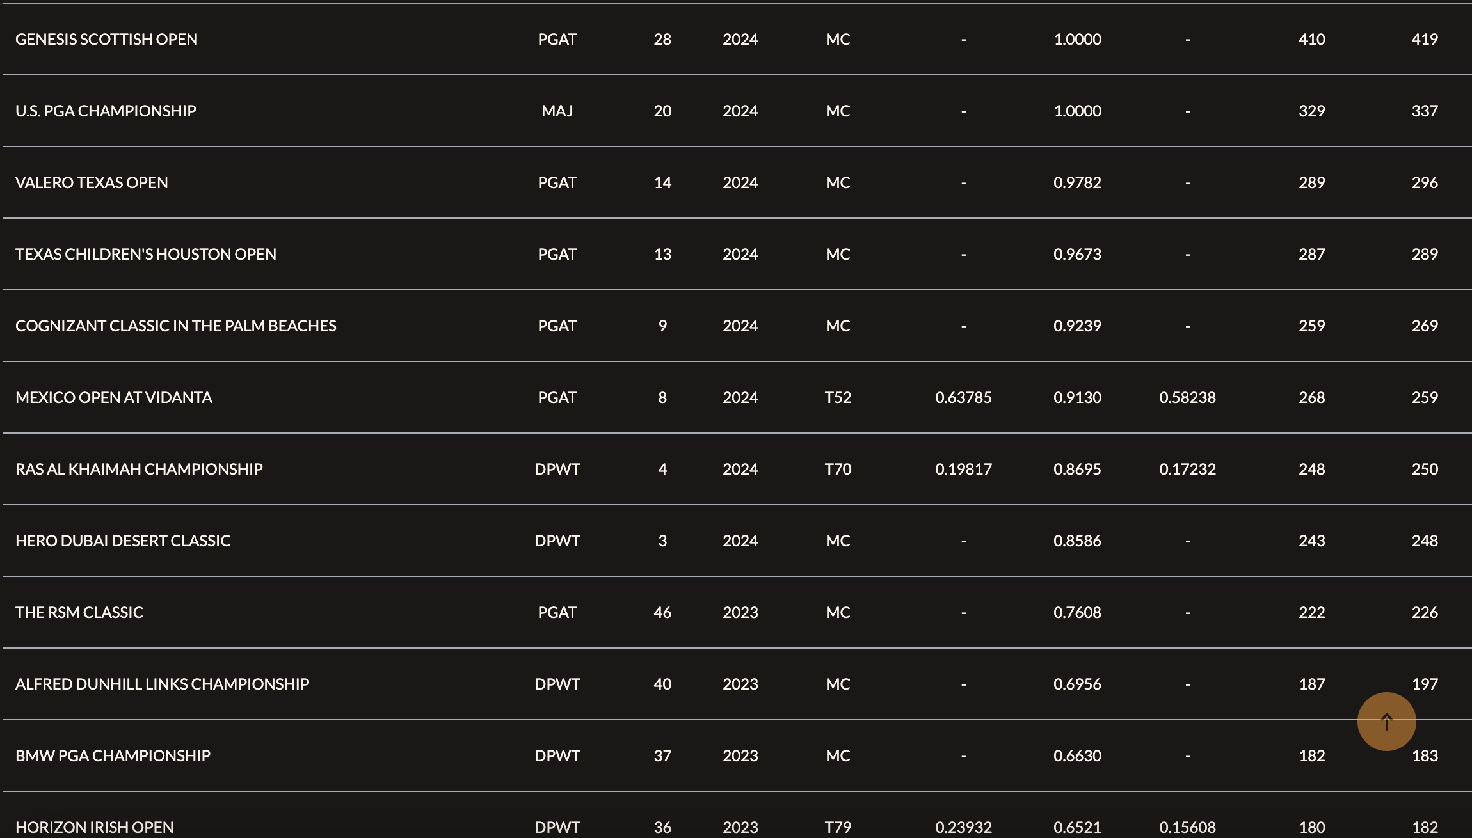
Task: Click the Hero Dubai Desert Classic name
Action: pos(123,541)
